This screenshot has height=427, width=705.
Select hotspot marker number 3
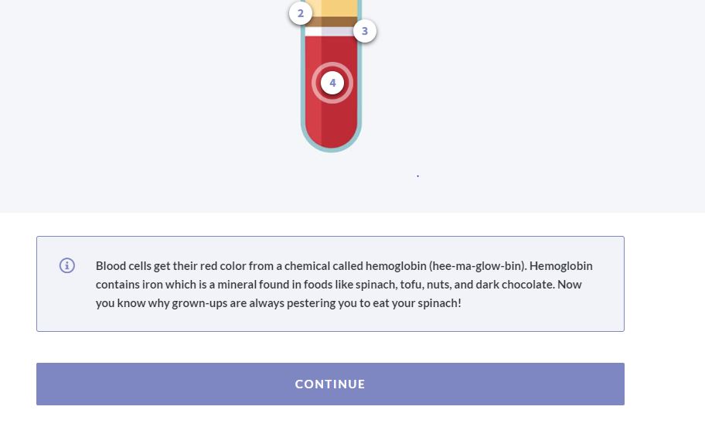coord(365,32)
